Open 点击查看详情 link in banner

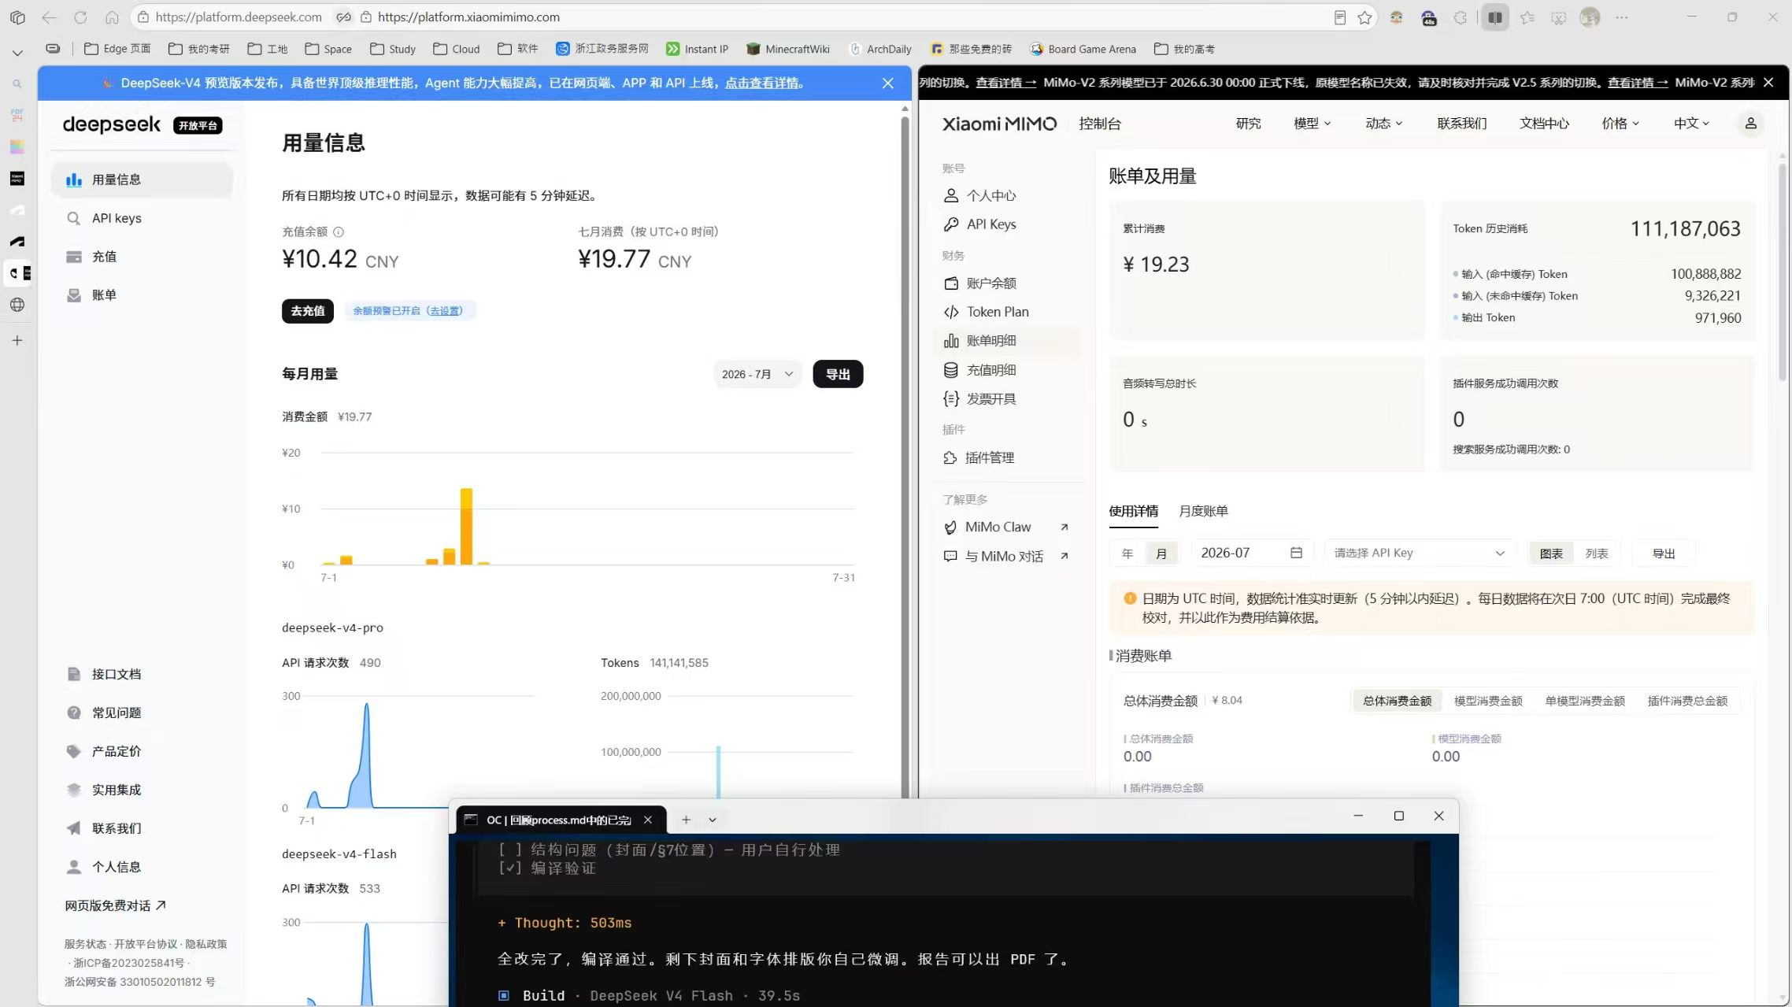tap(761, 83)
